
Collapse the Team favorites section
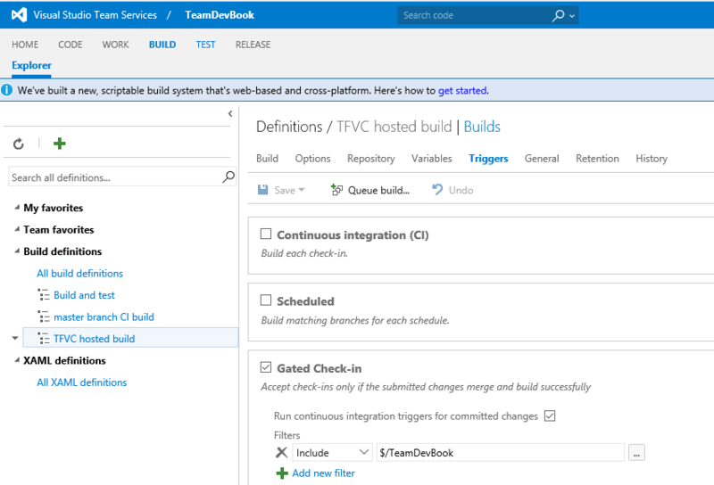pos(17,229)
